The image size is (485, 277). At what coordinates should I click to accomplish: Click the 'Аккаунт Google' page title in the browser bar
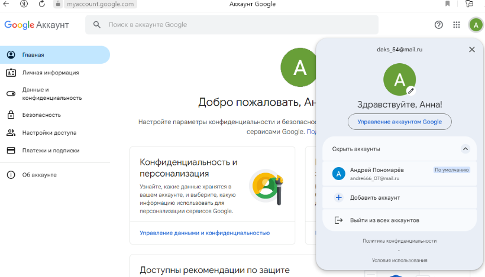point(253,4)
